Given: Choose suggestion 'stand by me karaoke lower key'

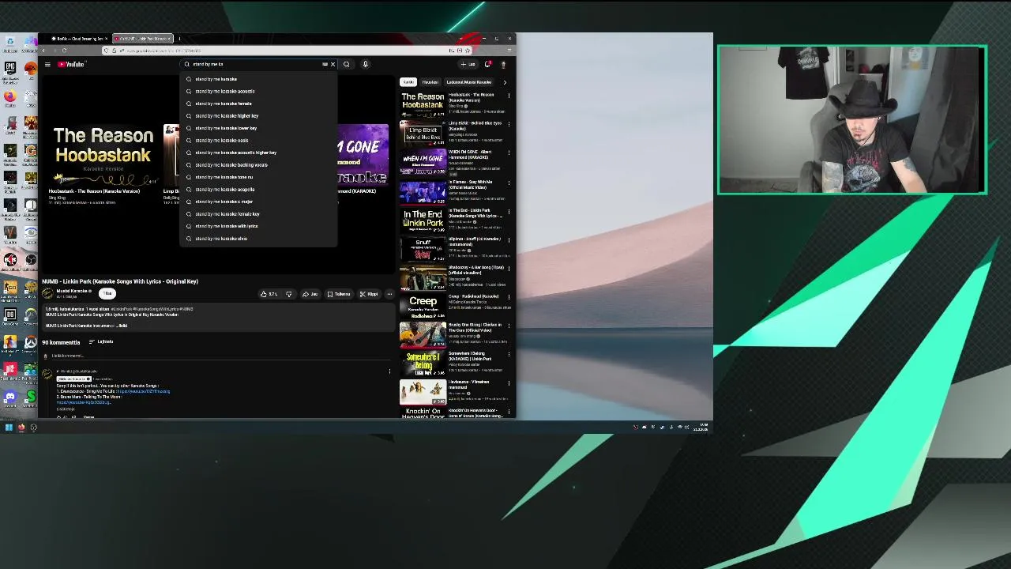Looking at the screenshot, I should coord(259,128).
